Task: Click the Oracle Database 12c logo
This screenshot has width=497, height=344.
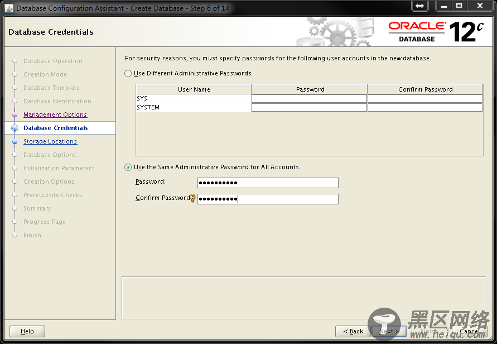Action: tap(436, 32)
